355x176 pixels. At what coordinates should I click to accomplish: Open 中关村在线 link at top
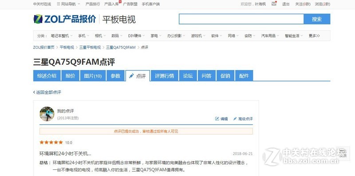tap(42, 4)
